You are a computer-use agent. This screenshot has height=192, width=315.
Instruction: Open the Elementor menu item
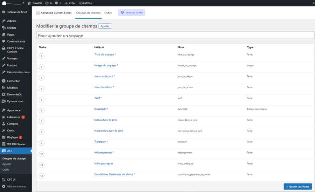tap(13, 81)
